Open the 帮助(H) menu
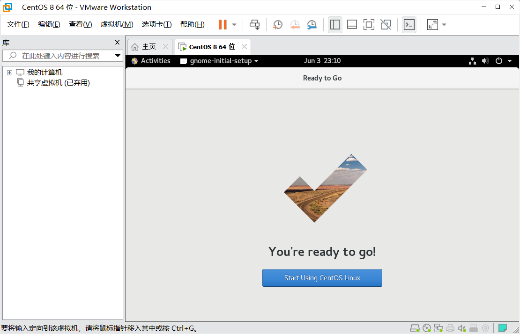This screenshot has width=520, height=334. pyautogui.click(x=193, y=24)
